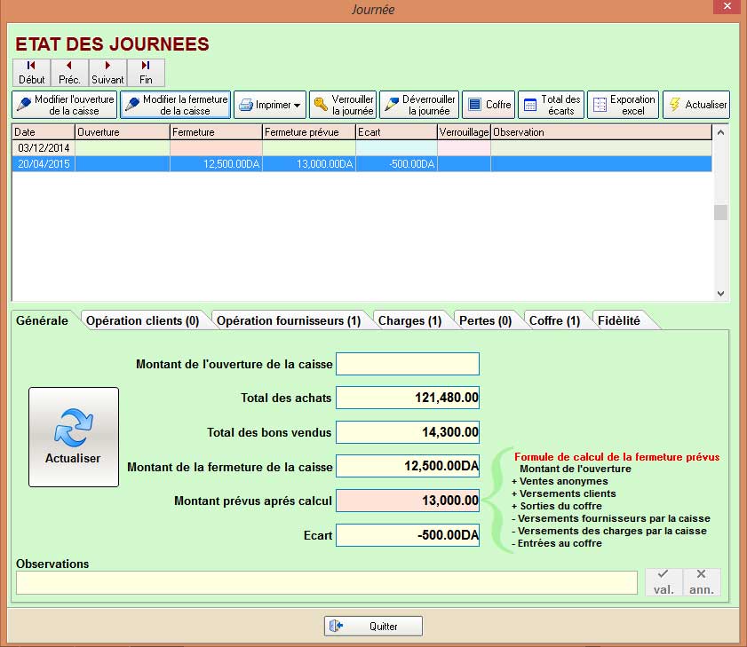Click the Total des achats field
747x647 pixels.
[408, 398]
